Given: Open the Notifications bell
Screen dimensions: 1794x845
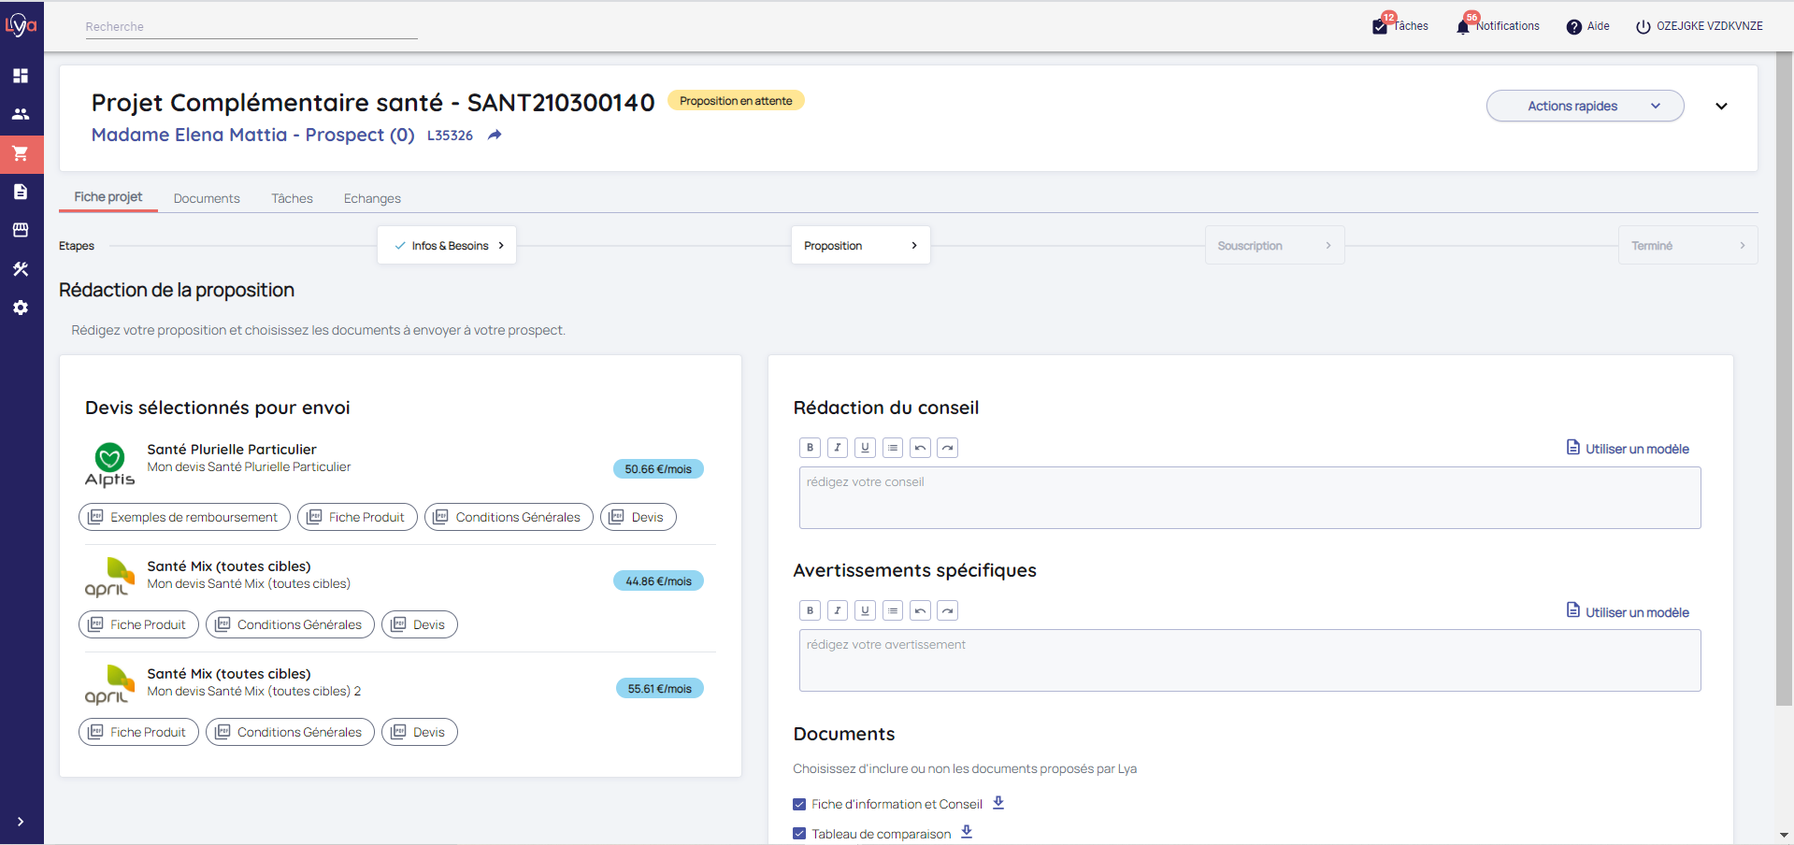Looking at the screenshot, I should tap(1463, 26).
